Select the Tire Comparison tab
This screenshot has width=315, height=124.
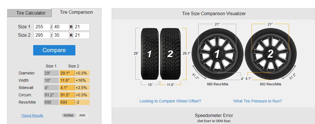pos(76,12)
